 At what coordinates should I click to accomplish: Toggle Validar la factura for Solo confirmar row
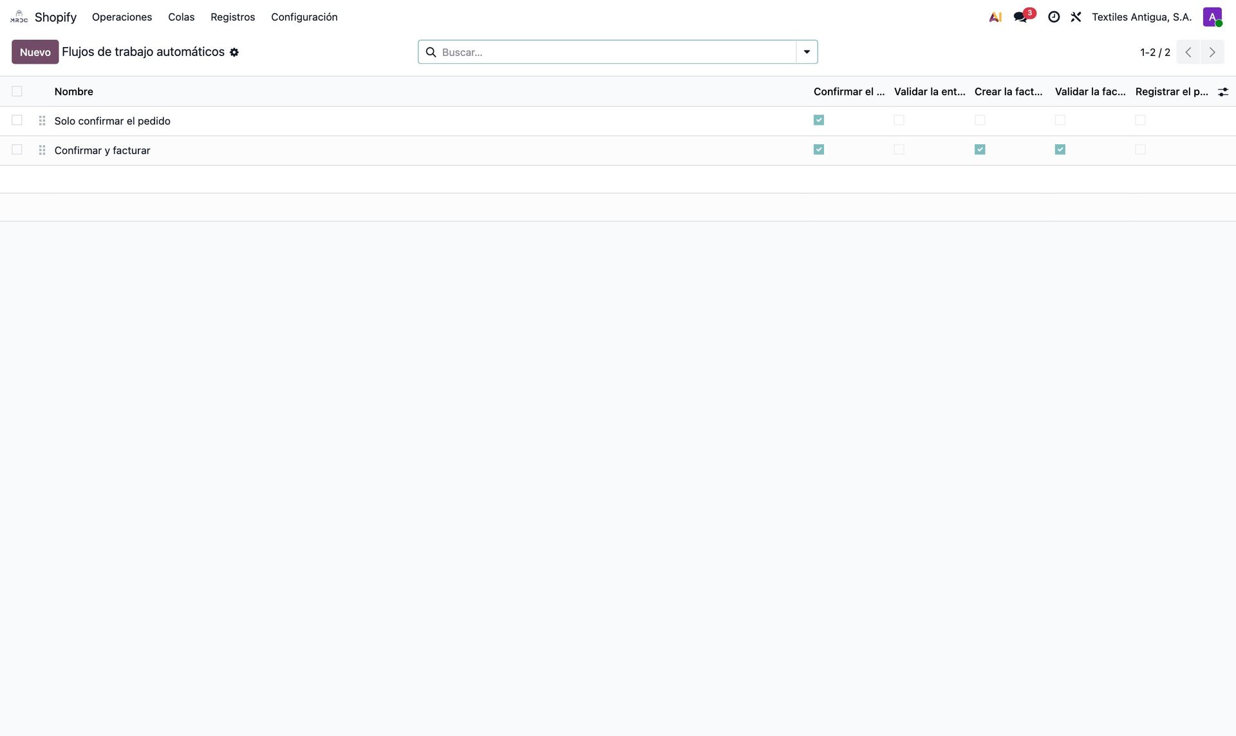(1060, 120)
